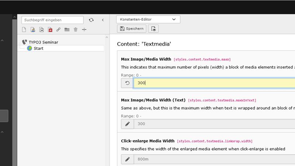295x166 pixels.
Task: Click the Speichern button
Action: tap(132, 29)
